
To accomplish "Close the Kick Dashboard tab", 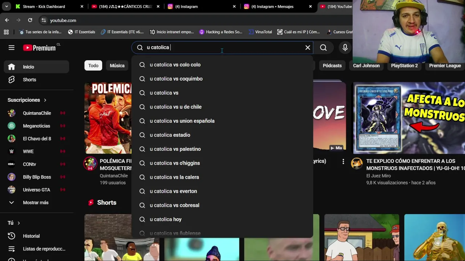I will click(82, 7).
